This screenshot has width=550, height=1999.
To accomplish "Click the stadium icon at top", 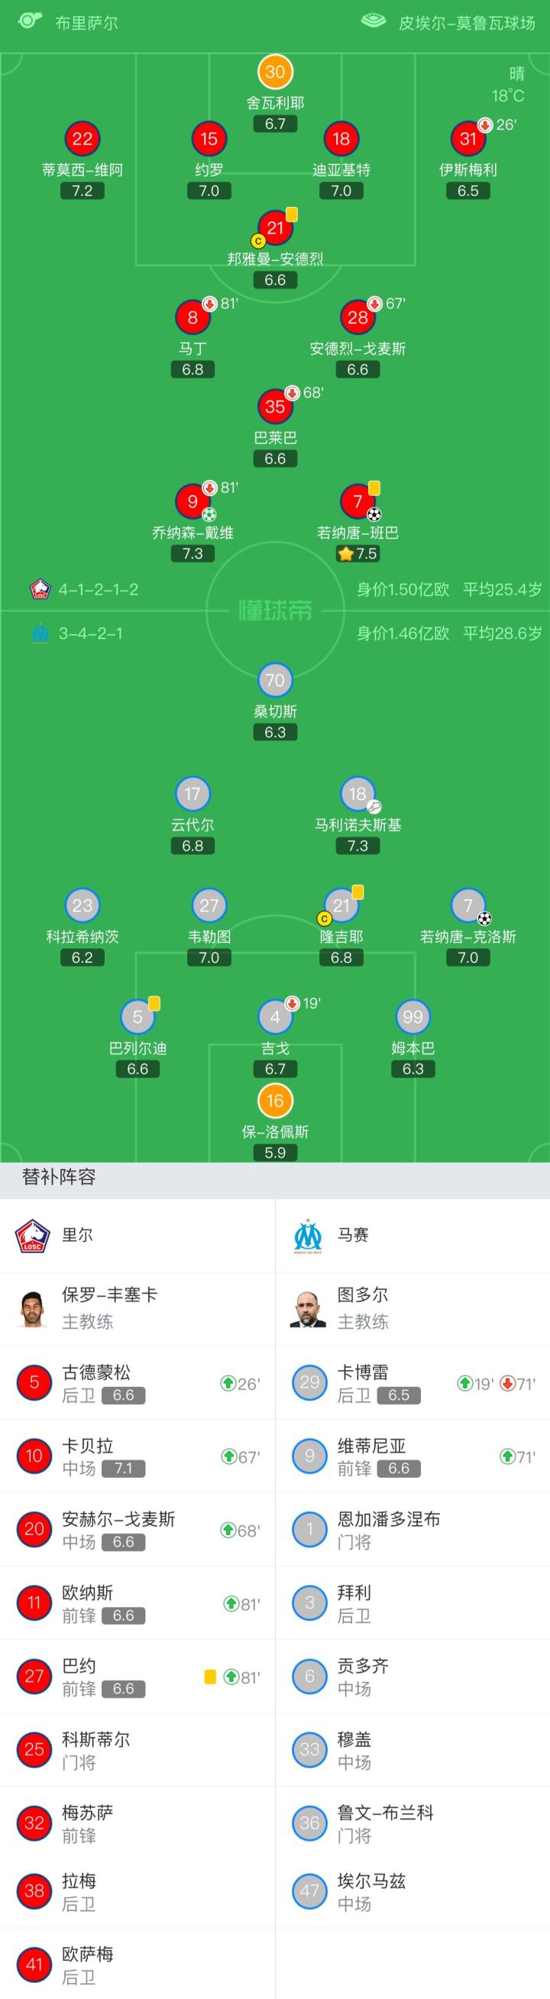I will click(374, 21).
